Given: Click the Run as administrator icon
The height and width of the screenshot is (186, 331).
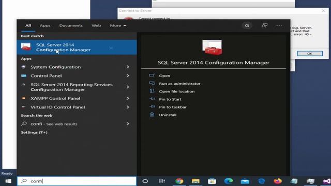Looking at the screenshot, I should point(152,83).
